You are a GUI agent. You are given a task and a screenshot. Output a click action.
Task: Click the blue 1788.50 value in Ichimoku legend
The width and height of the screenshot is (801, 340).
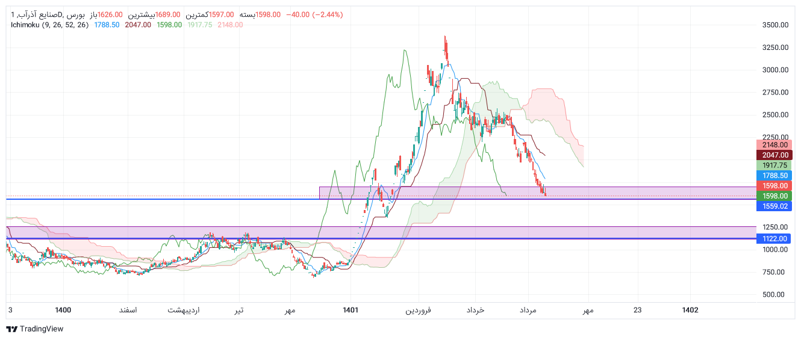pos(107,25)
